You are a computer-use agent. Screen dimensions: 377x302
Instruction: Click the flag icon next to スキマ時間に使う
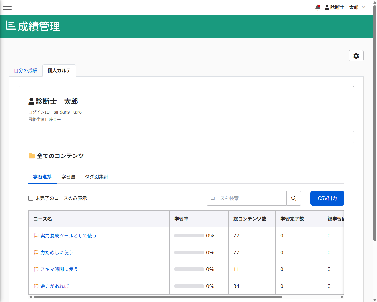(36, 269)
